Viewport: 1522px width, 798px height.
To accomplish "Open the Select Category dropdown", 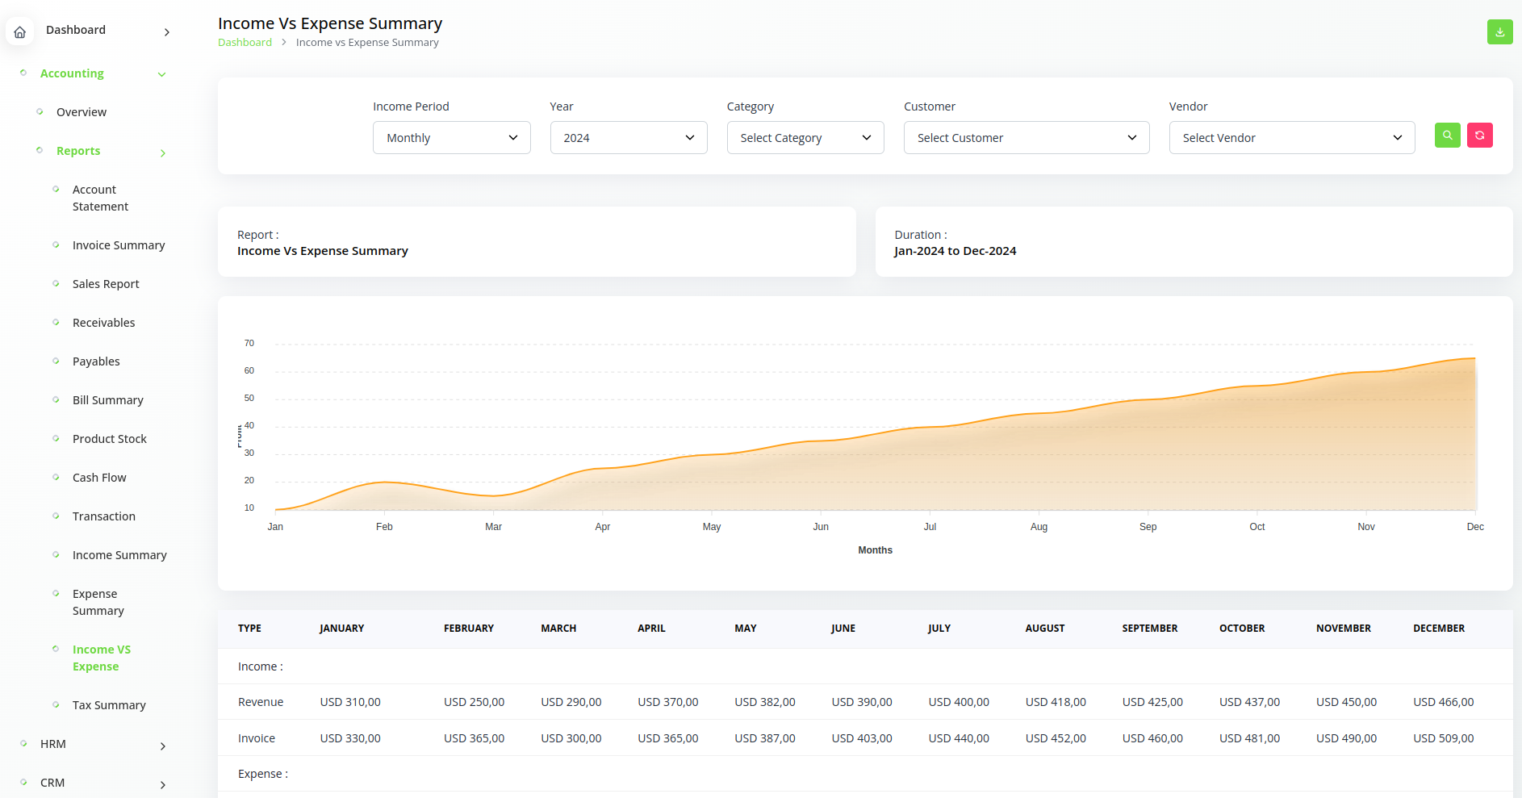I will pos(805,138).
